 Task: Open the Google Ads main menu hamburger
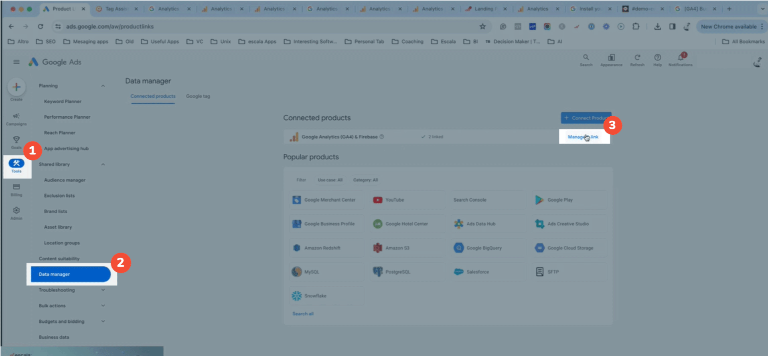tap(16, 62)
